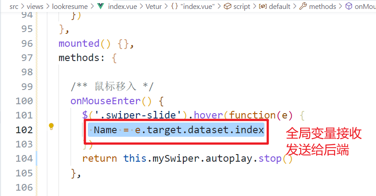Click e.target.dataset.index on line 102
This screenshot has height=196, width=376.
[x=199, y=130]
